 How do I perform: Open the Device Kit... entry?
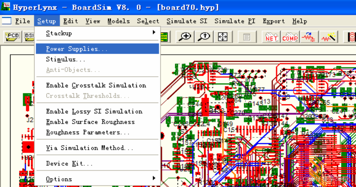[97, 164]
